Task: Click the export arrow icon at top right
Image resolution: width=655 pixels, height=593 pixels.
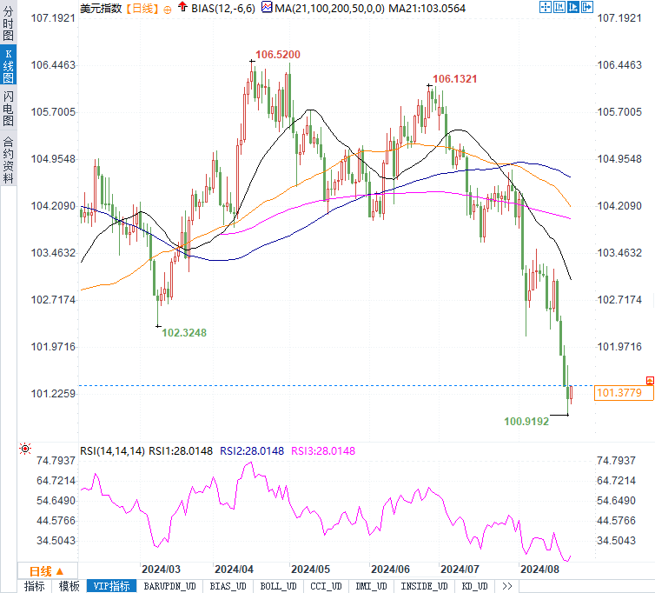Action: pyautogui.click(x=587, y=7)
